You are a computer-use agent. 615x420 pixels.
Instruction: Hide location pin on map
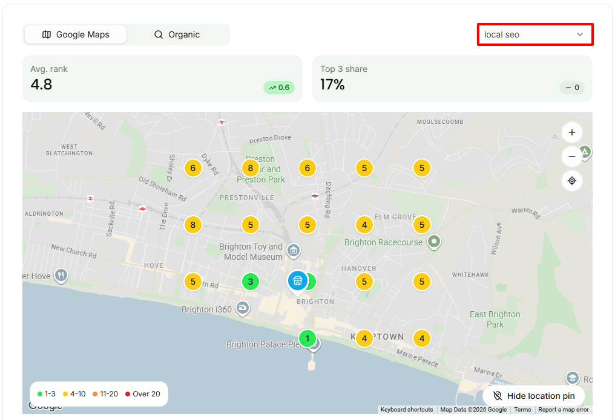click(533, 396)
